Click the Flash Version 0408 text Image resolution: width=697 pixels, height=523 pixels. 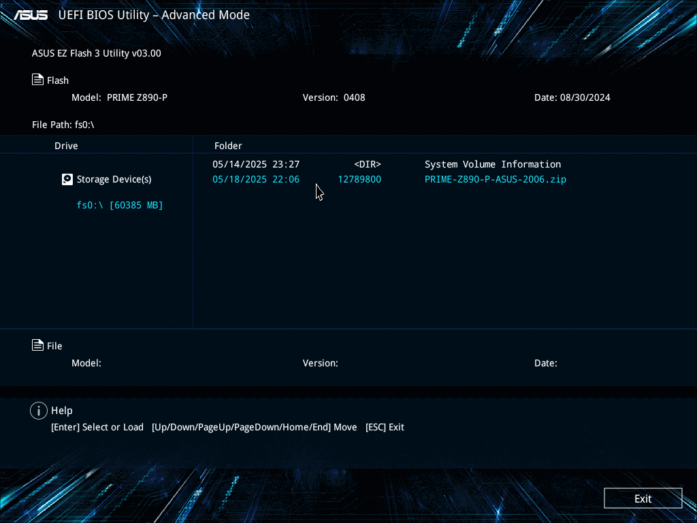click(x=334, y=97)
